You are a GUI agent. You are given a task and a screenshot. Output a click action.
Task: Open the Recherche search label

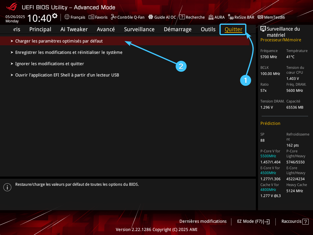point(195,17)
